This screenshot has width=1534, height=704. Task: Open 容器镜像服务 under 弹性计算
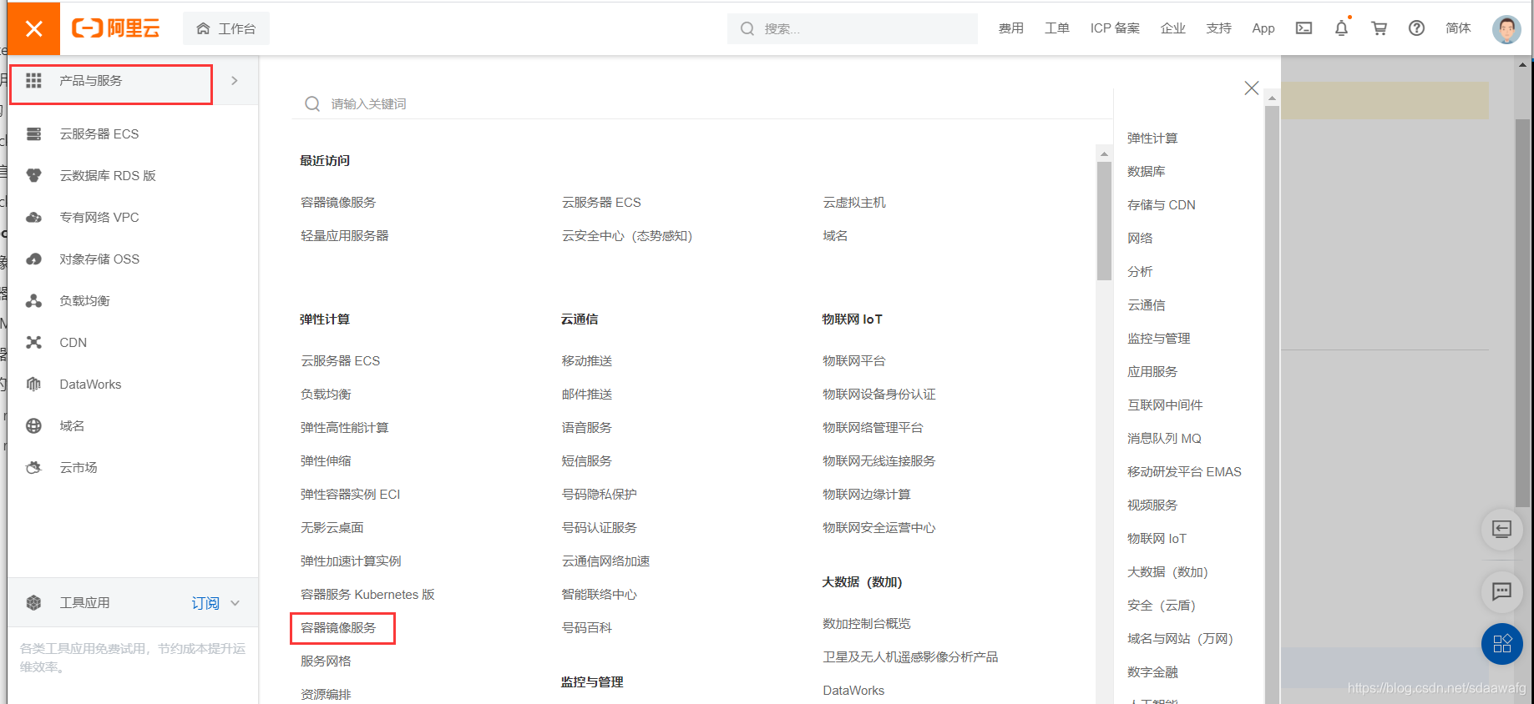[x=338, y=627]
